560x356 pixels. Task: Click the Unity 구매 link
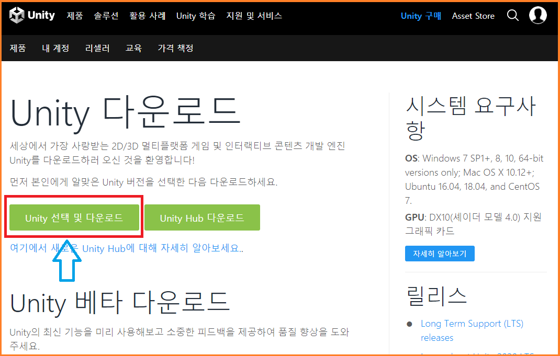point(421,16)
